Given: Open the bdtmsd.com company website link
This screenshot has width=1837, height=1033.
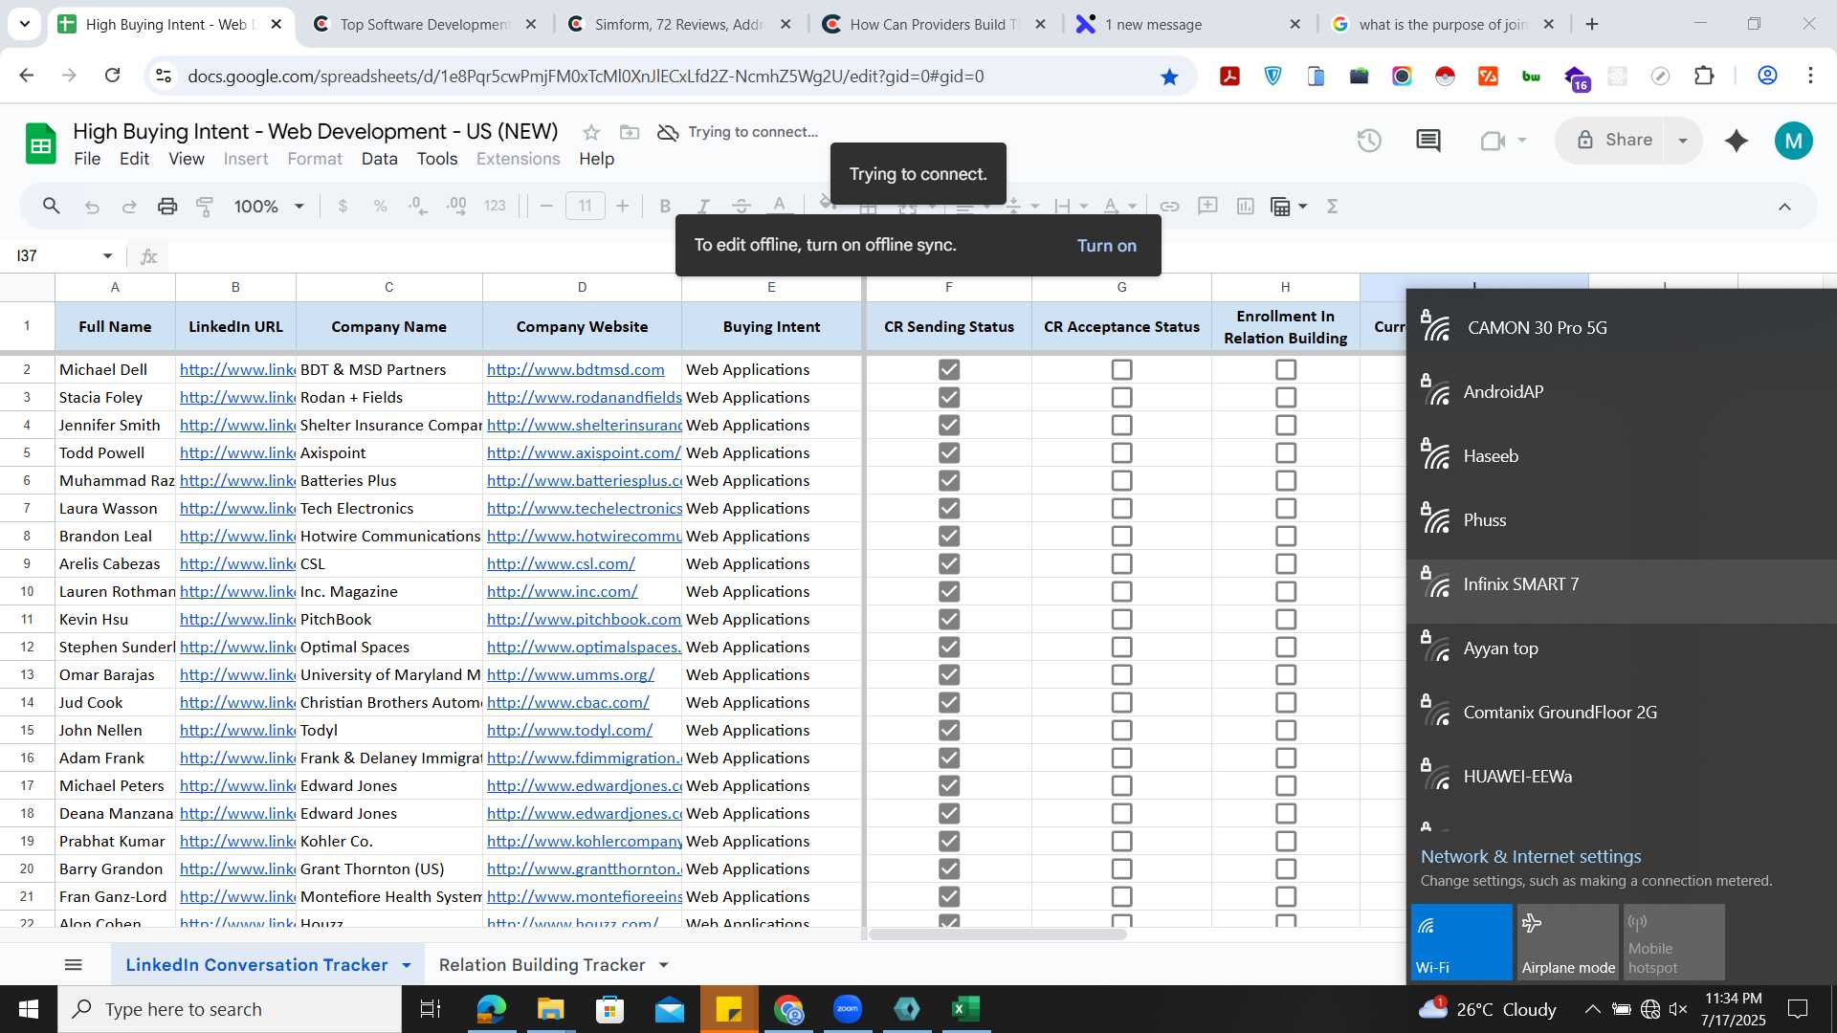Looking at the screenshot, I should [575, 369].
